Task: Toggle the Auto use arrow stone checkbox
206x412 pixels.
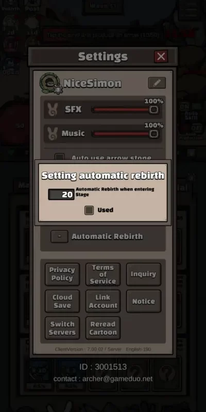Action: [x=59, y=157]
